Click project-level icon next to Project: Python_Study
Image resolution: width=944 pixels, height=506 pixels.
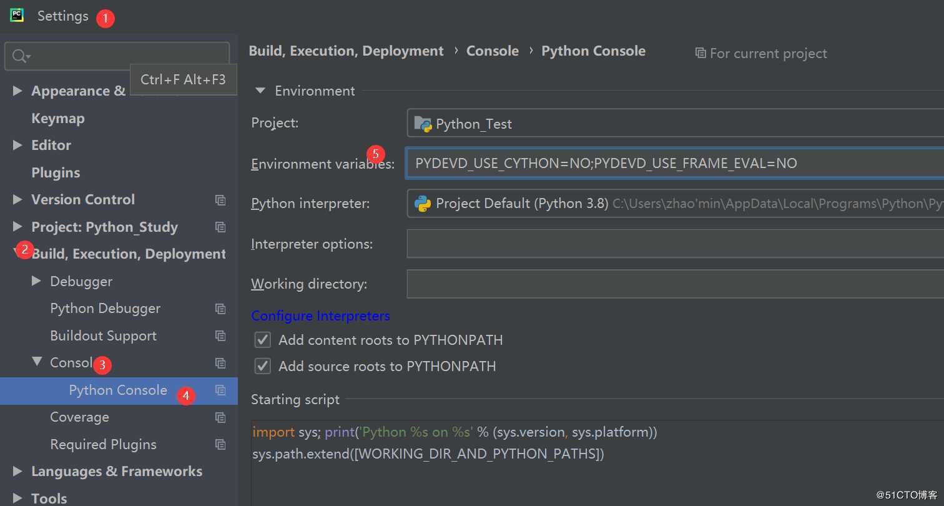[220, 227]
